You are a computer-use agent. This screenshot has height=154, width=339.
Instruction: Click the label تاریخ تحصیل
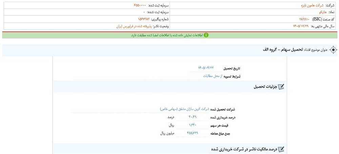[232, 68]
